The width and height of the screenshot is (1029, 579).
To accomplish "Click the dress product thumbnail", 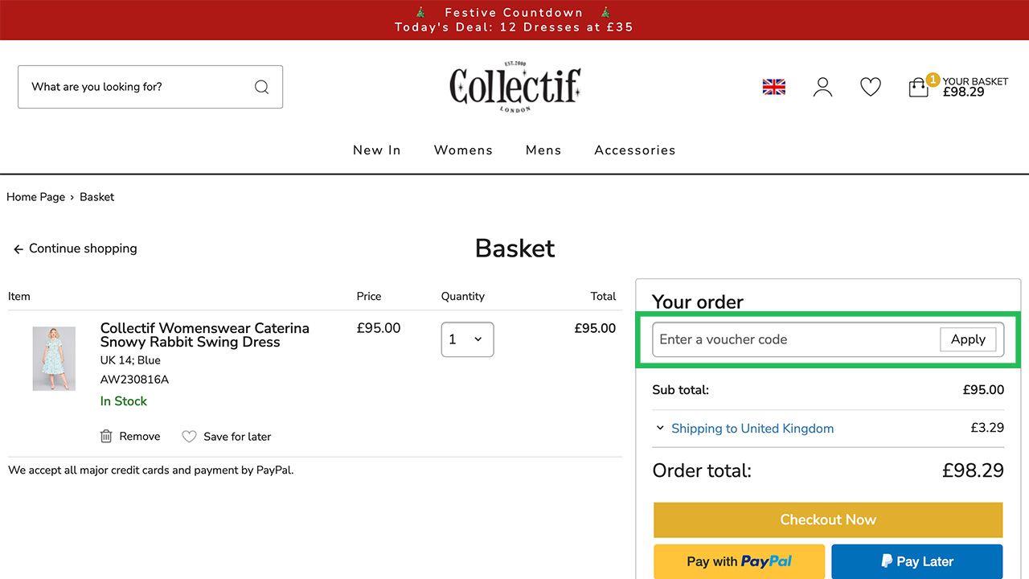I will pos(54,359).
